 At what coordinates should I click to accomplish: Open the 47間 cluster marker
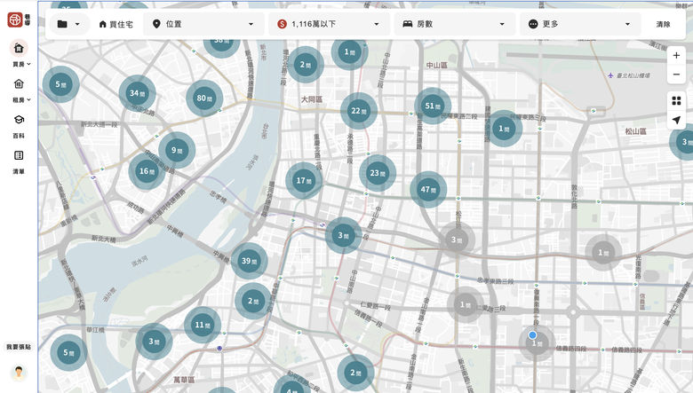pyautogui.click(x=428, y=189)
